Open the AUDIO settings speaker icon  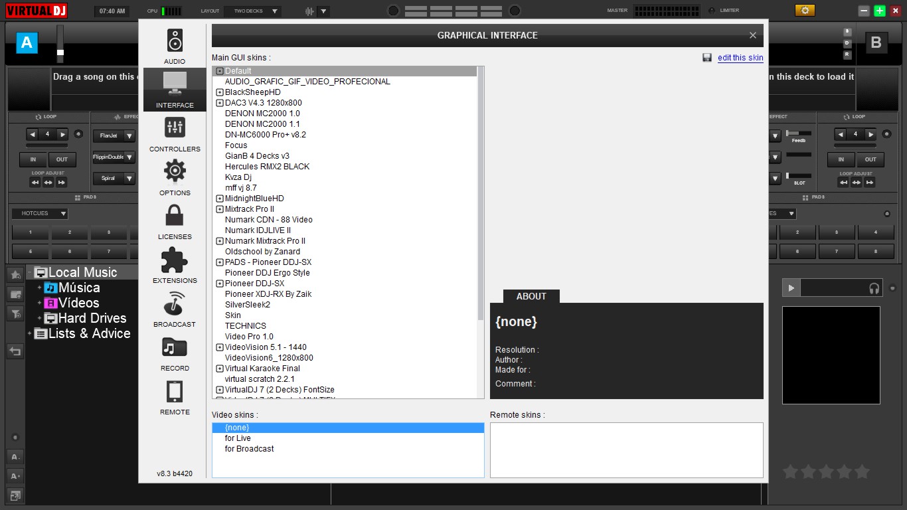[x=175, y=41]
